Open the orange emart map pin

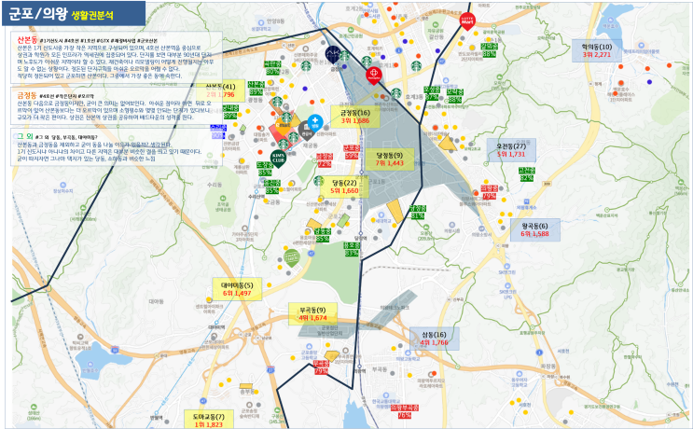click(x=284, y=126)
